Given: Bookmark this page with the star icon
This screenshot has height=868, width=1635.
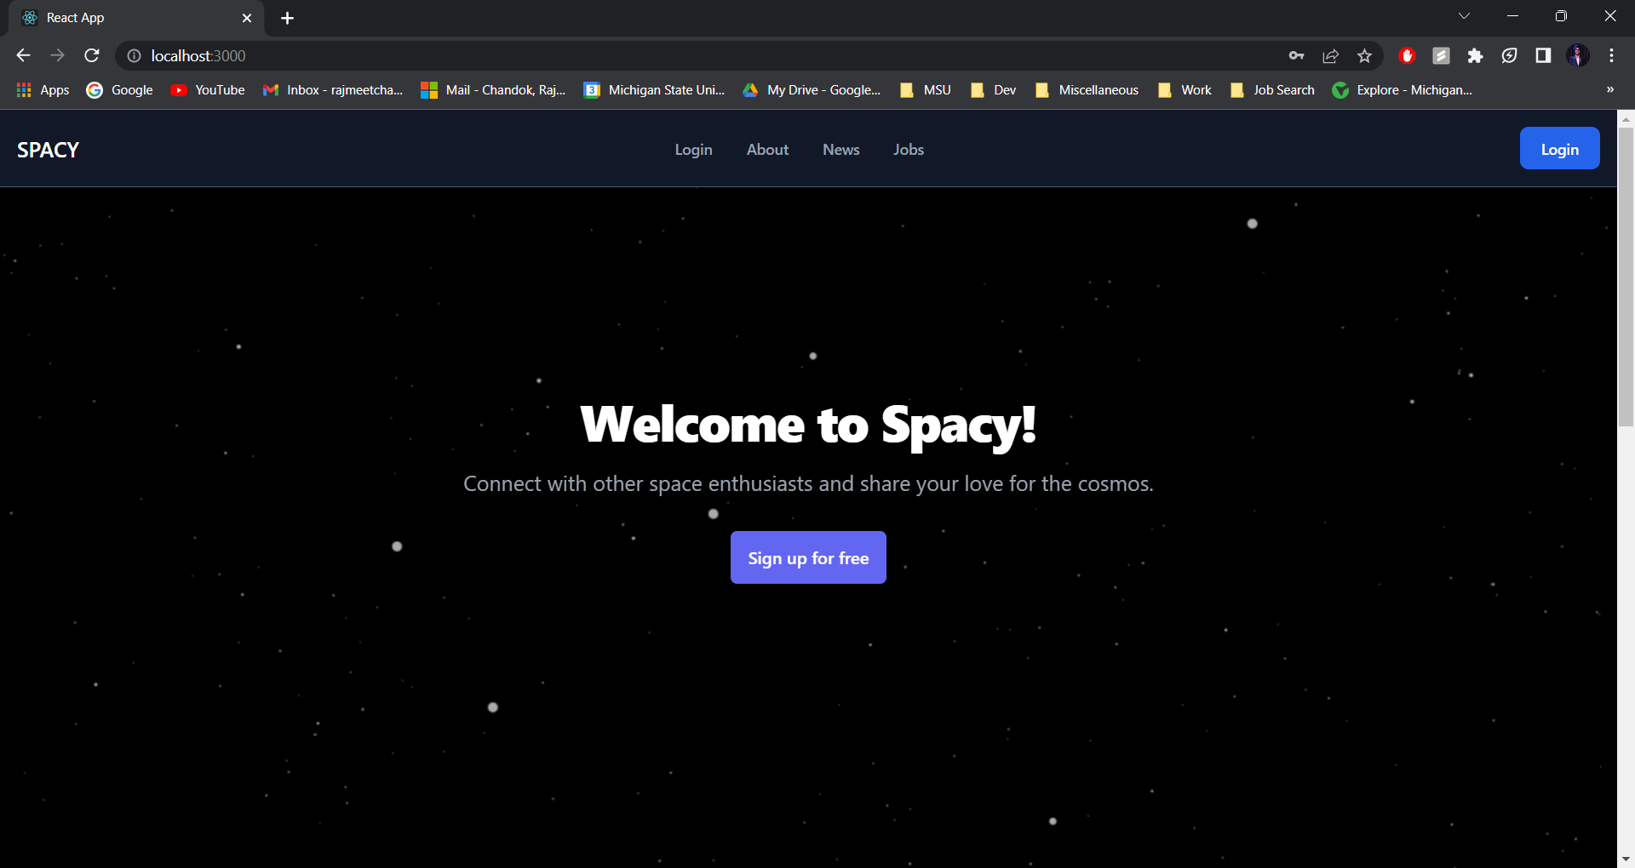Looking at the screenshot, I should [1364, 55].
